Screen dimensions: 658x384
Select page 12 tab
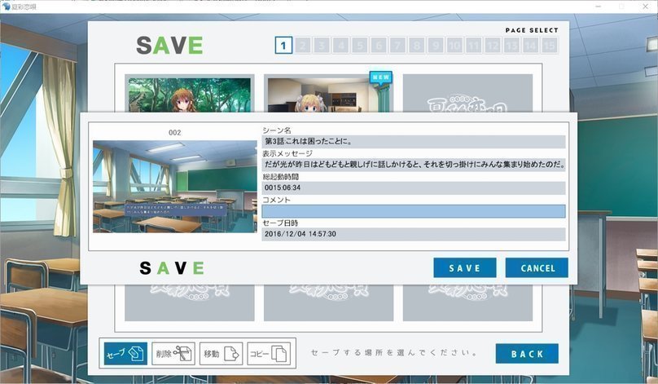point(493,45)
